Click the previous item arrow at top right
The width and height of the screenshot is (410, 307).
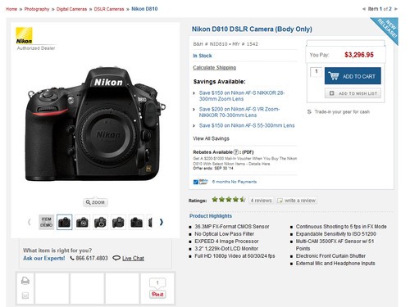tap(364, 9)
